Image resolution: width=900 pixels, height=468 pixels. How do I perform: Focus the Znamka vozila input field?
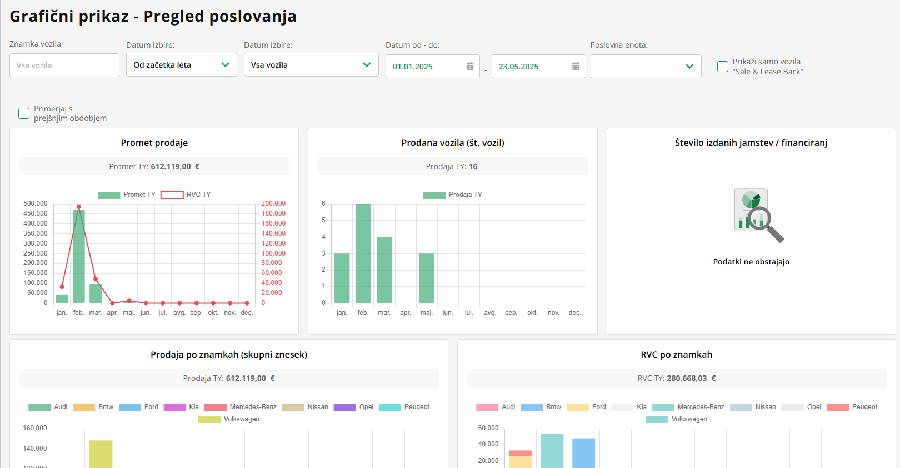pyautogui.click(x=64, y=65)
